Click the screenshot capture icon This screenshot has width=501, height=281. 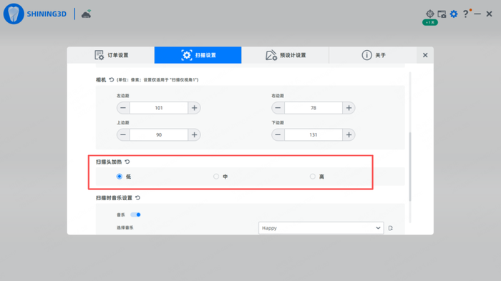[x=442, y=14]
